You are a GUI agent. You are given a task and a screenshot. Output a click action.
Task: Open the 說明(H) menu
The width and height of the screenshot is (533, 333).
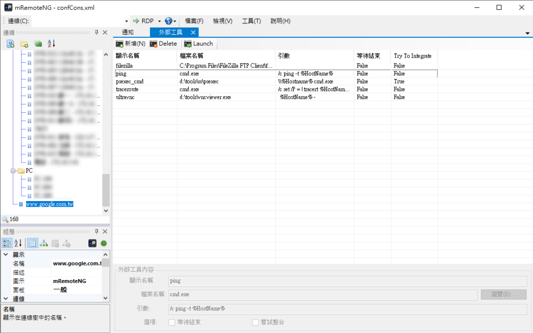pos(281,21)
